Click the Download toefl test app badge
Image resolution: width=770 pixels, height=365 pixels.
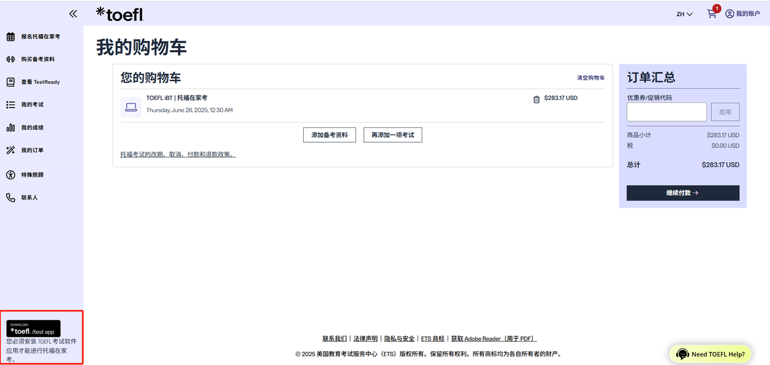(x=34, y=328)
